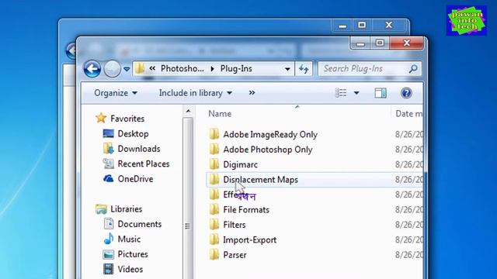Click the Filters folder name
This screenshot has width=497, height=279.
point(235,225)
